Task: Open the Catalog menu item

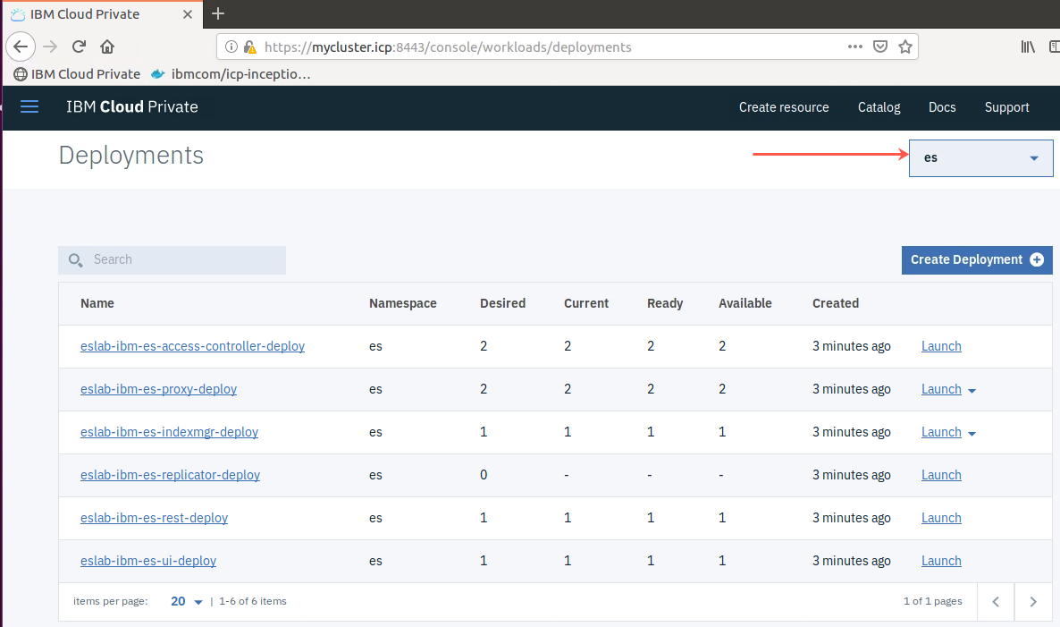Action: 879,107
